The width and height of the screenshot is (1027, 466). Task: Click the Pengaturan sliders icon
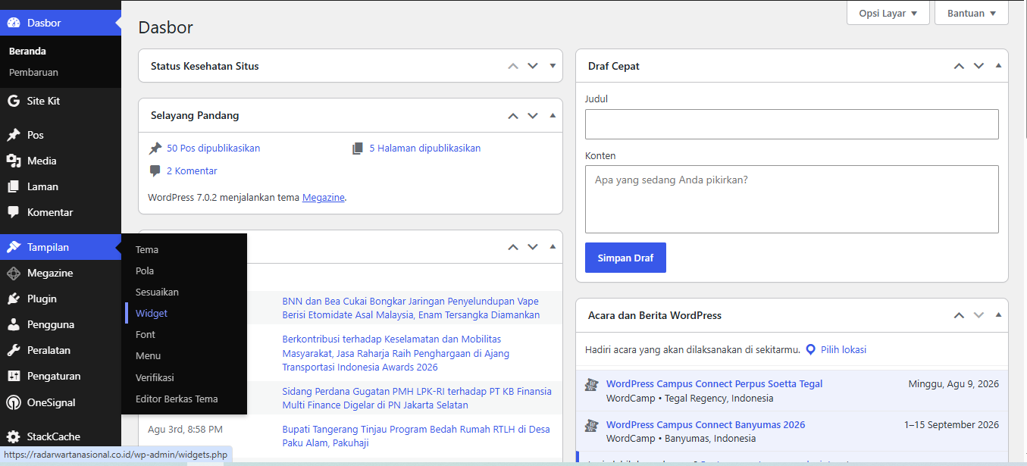[14, 376]
